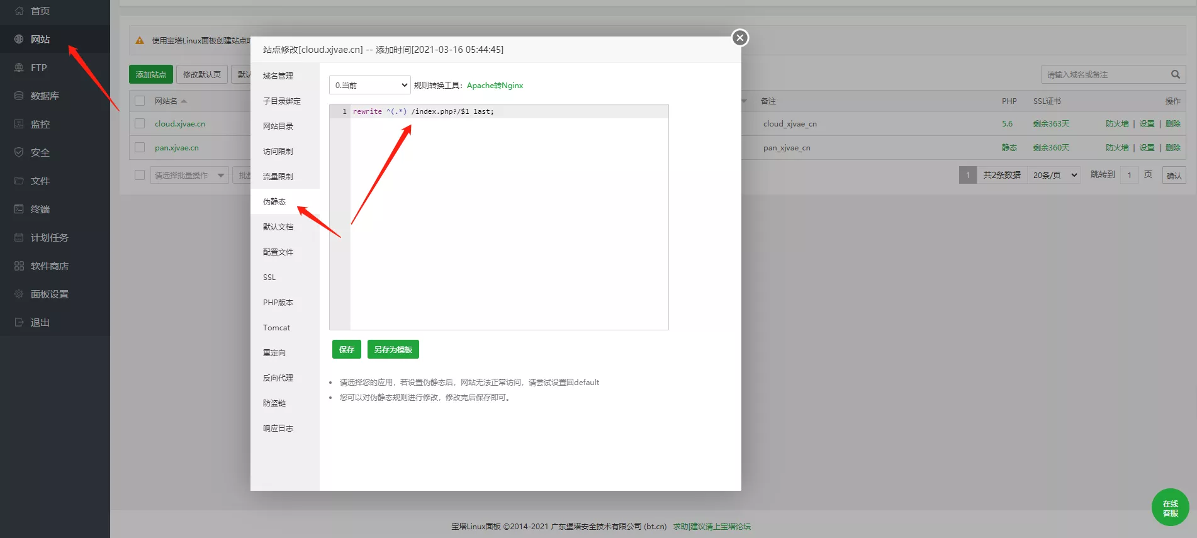1197x538 pixels.
Task: Open the PHP版本 tab
Action: coord(278,302)
